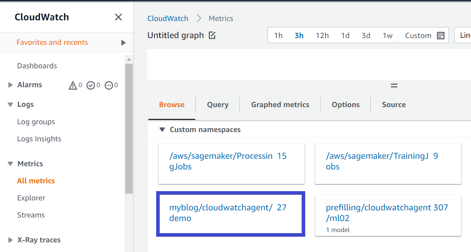This screenshot has width=471, height=252.
Task: Select All metrics in the sidebar
Action: coord(36,181)
